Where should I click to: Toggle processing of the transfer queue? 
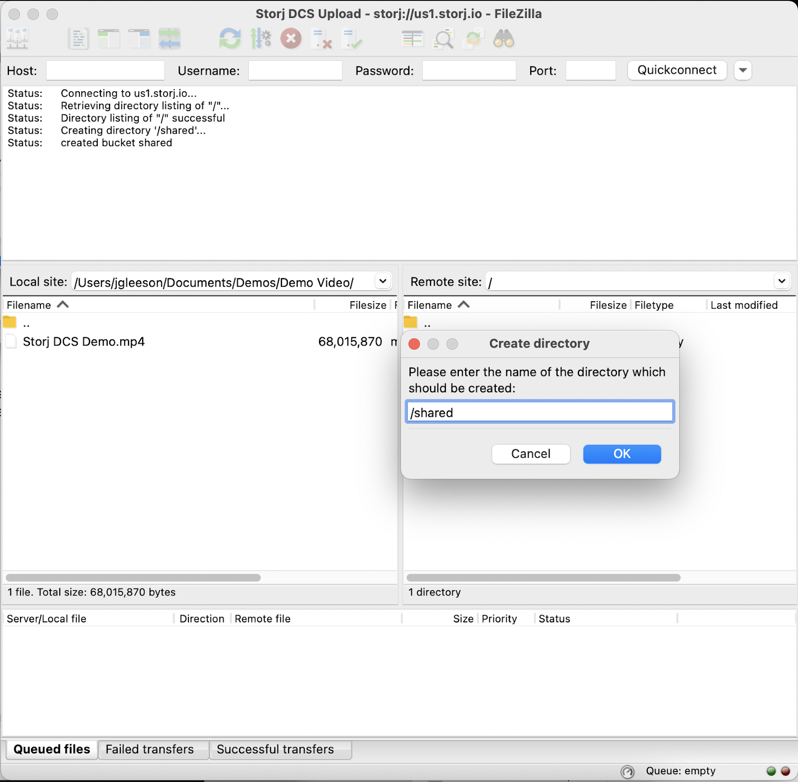[x=260, y=38]
